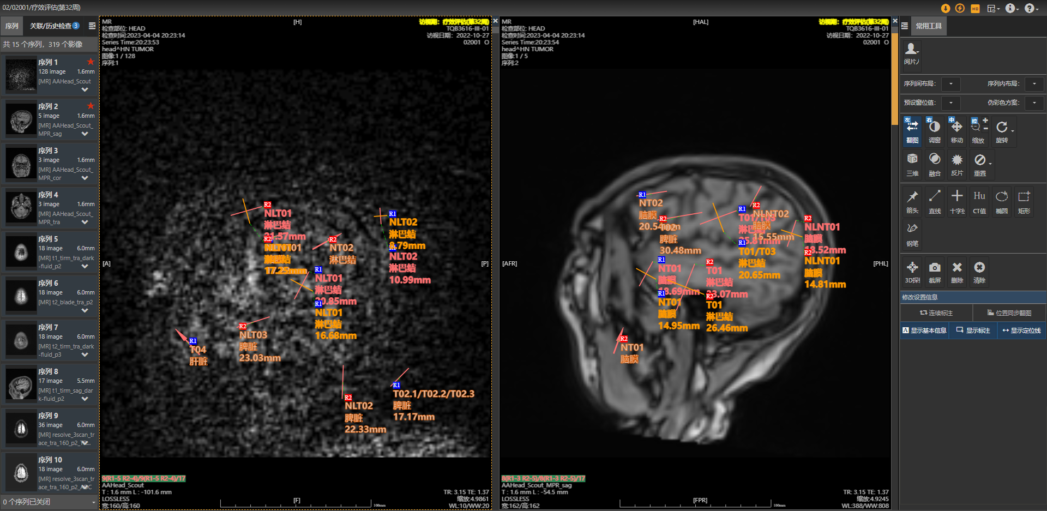Click the T04 肝脏 annotation label

pyautogui.click(x=198, y=356)
